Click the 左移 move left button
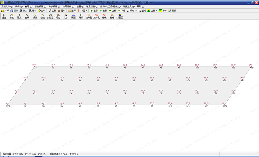 click(94, 10)
